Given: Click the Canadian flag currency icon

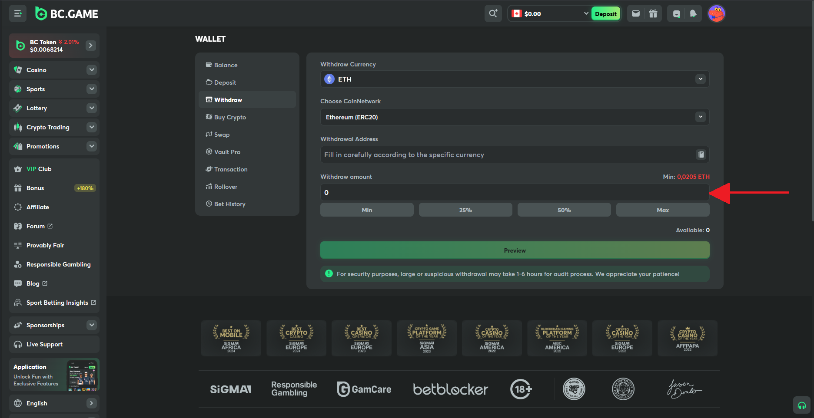Looking at the screenshot, I should click(516, 13).
